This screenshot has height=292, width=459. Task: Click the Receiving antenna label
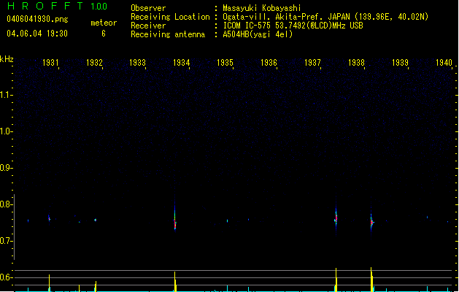point(168,34)
